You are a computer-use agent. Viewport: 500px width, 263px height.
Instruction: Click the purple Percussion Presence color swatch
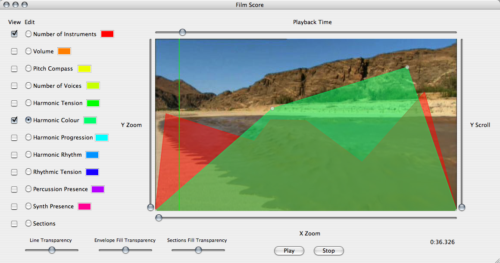(x=97, y=189)
